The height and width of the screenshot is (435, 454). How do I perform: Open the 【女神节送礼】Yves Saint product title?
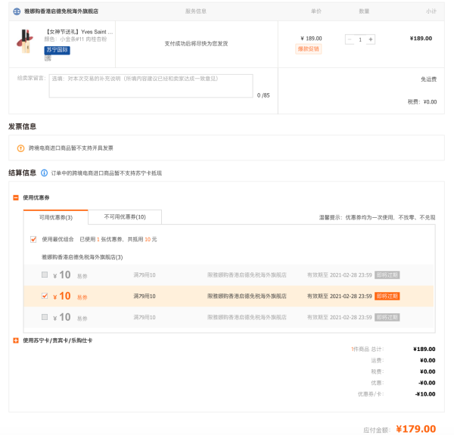pos(79,32)
